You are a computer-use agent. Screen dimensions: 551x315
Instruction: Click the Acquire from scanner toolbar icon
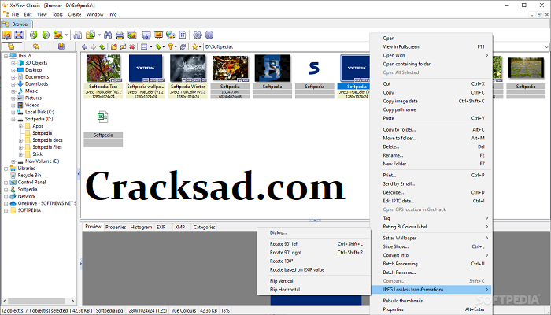pyautogui.click(x=78, y=35)
